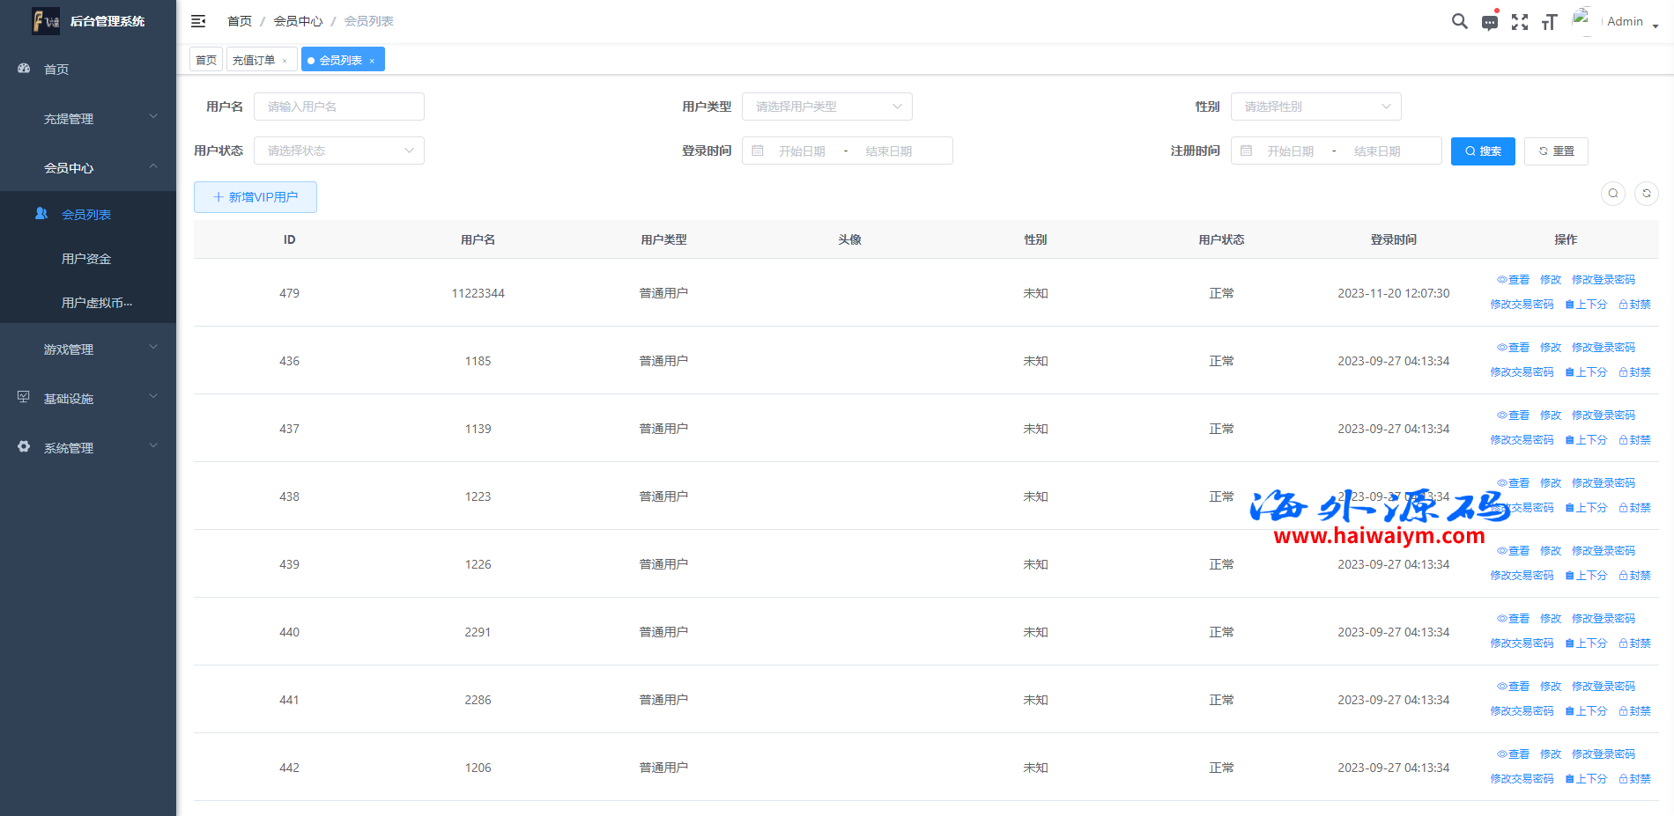Open the 用户资金 menu item
The image size is (1674, 816).
click(86, 259)
